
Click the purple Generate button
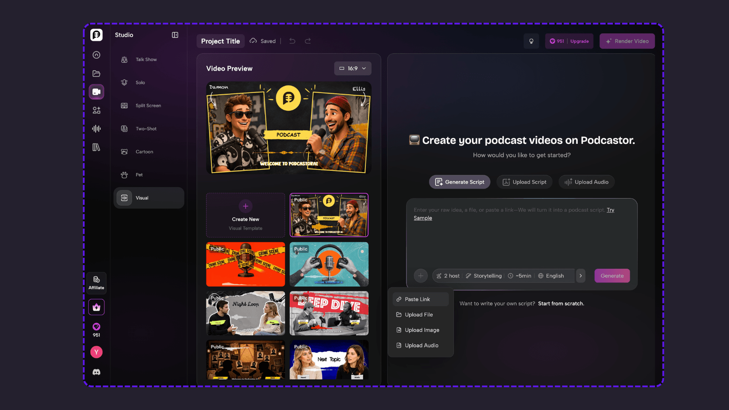click(612, 276)
